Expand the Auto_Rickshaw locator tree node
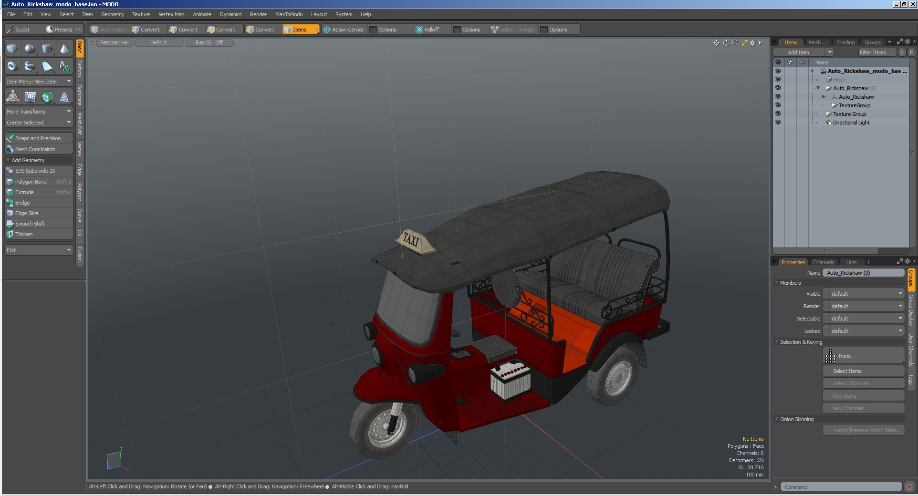Screen dimensions: 918x496 tap(824, 97)
